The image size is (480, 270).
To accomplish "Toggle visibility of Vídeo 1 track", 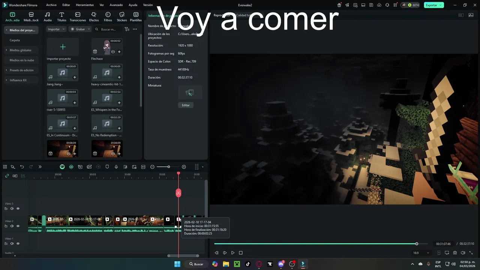I will (x=18, y=243).
